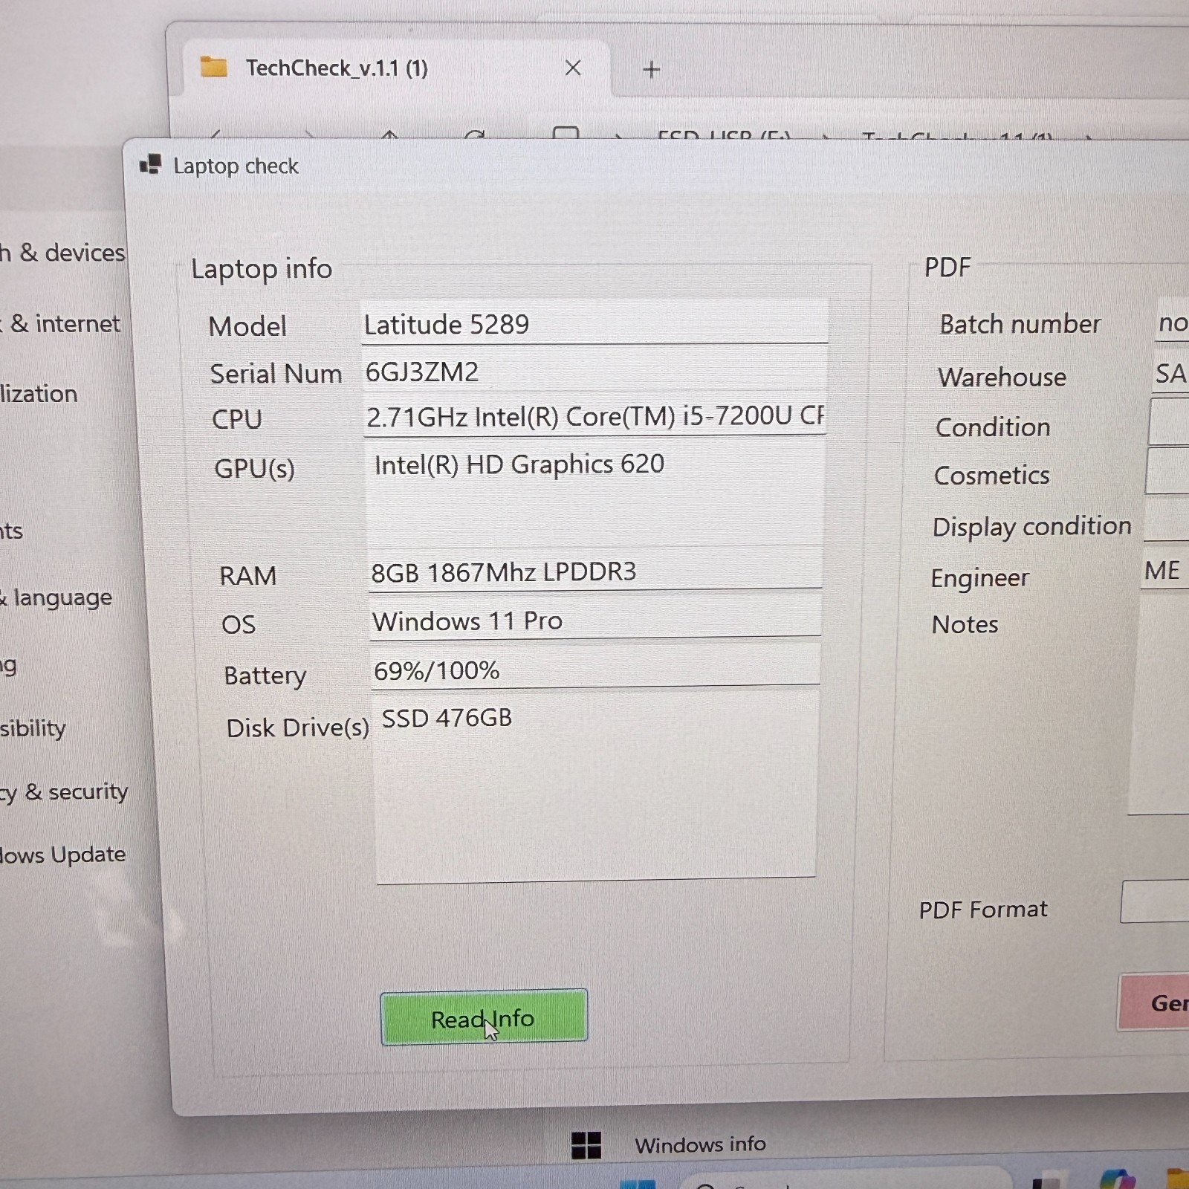Open Bluetooth & devices in Settings
Screen dimensions: 1189x1189
click(x=62, y=253)
